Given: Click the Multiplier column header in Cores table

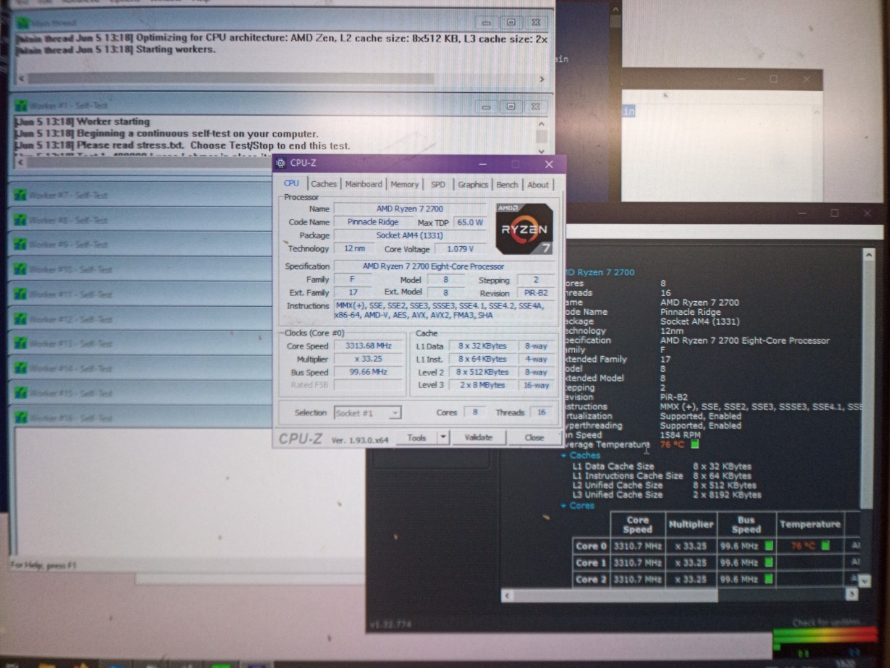Looking at the screenshot, I should point(691,525).
